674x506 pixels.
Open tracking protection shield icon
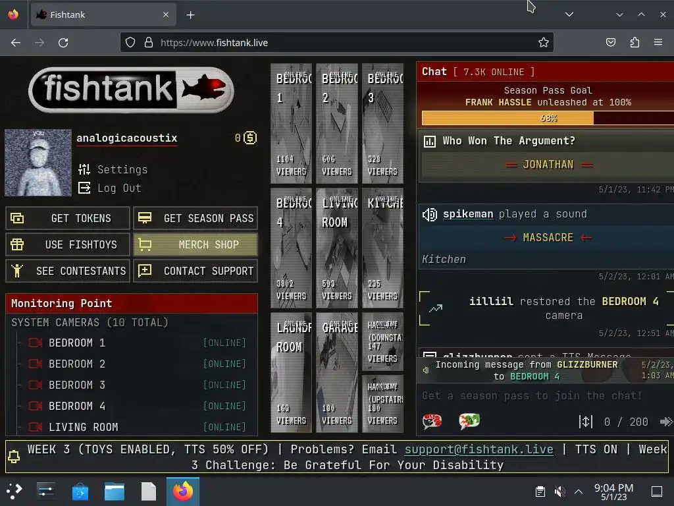(x=130, y=42)
